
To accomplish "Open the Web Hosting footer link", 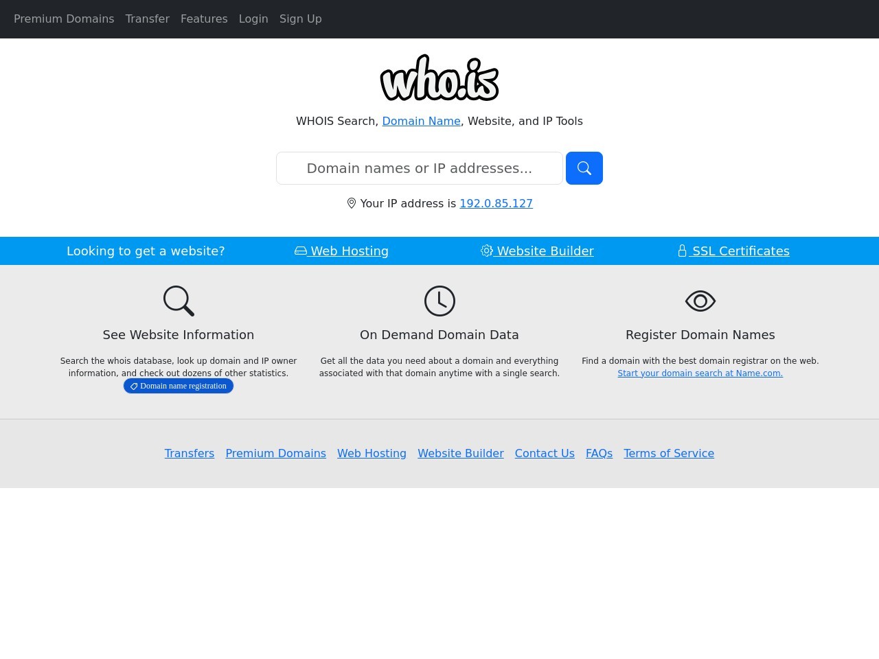I will point(372,453).
